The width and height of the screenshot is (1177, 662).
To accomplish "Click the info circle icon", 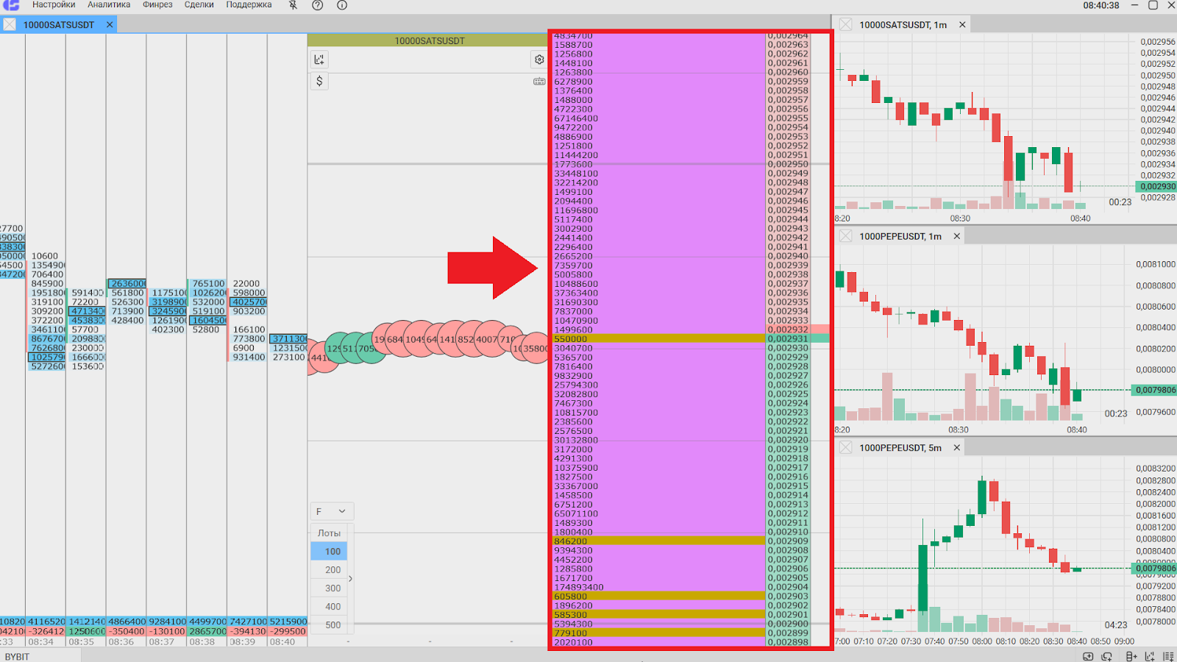I will click(342, 5).
